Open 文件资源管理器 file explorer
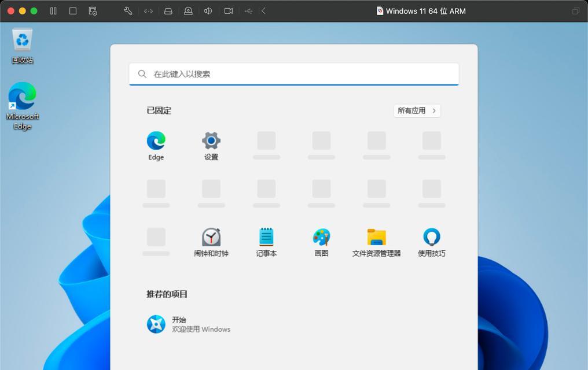Viewport: 588px width, 370px height. pyautogui.click(x=377, y=242)
